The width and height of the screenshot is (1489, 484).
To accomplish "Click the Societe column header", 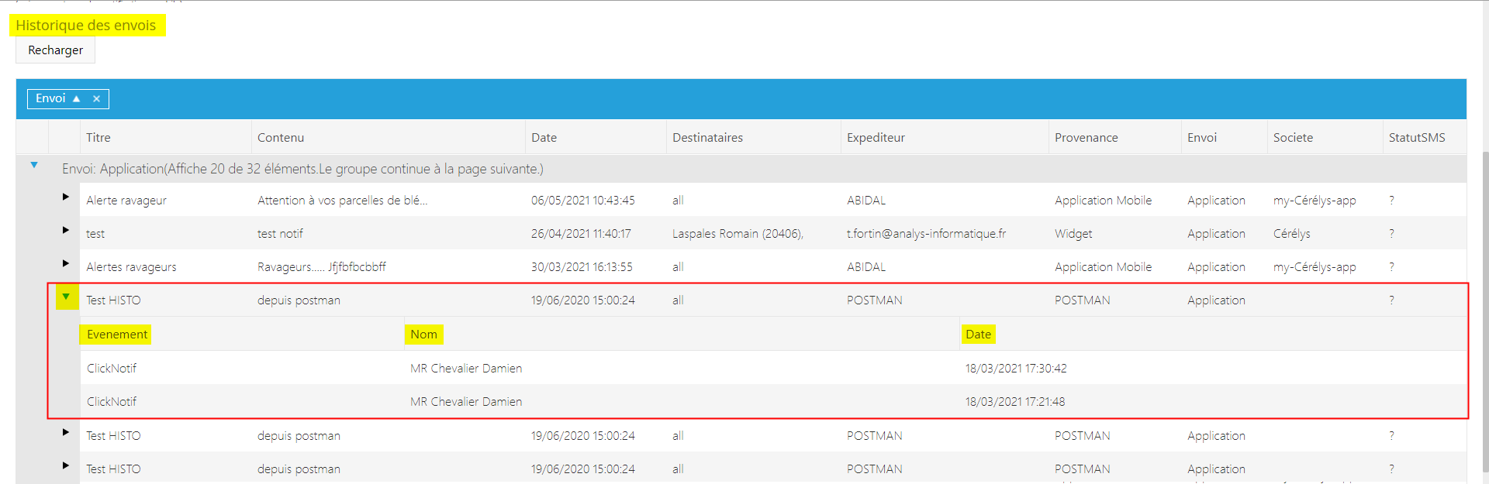I will pos(1293,138).
